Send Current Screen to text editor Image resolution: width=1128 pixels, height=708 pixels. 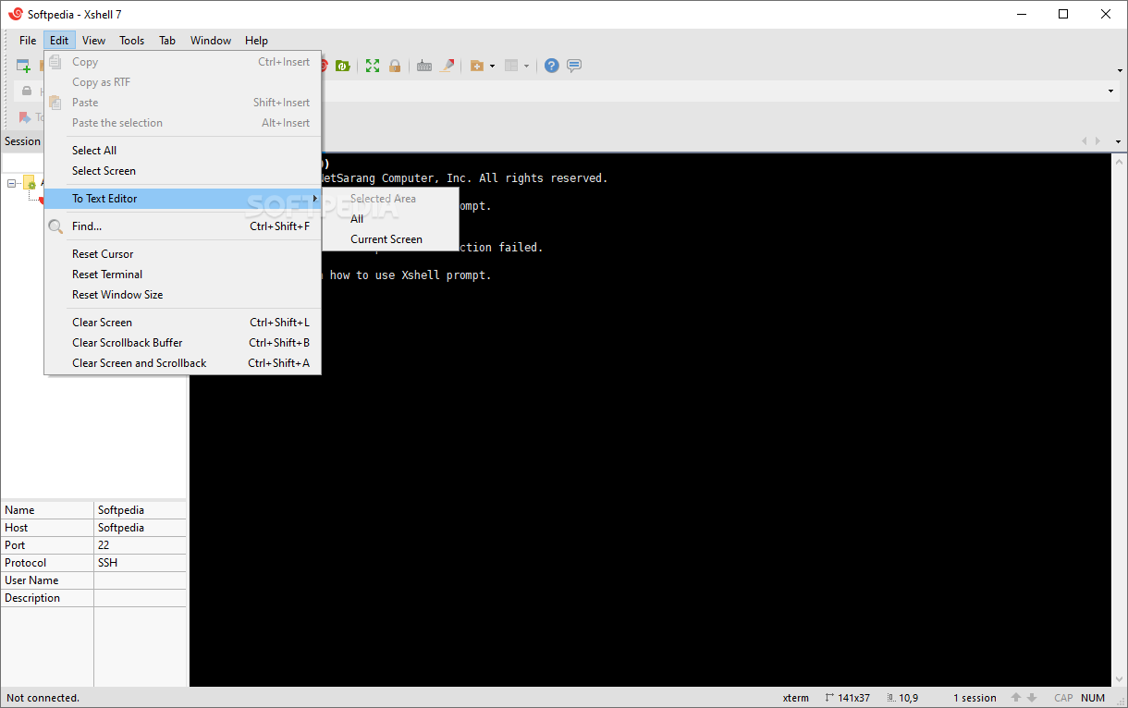(x=390, y=239)
